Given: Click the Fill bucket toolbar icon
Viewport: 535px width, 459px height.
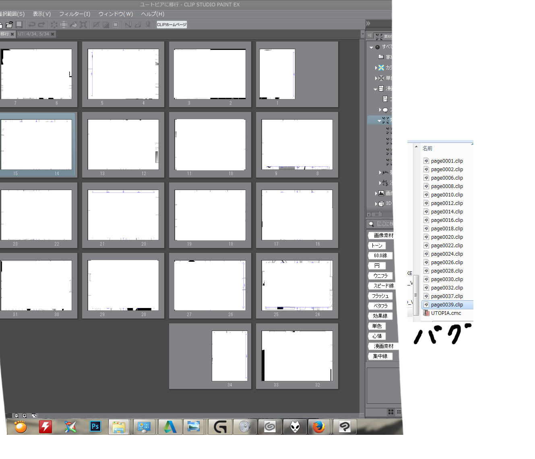Looking at the screenshot, I should coord(74,25).
